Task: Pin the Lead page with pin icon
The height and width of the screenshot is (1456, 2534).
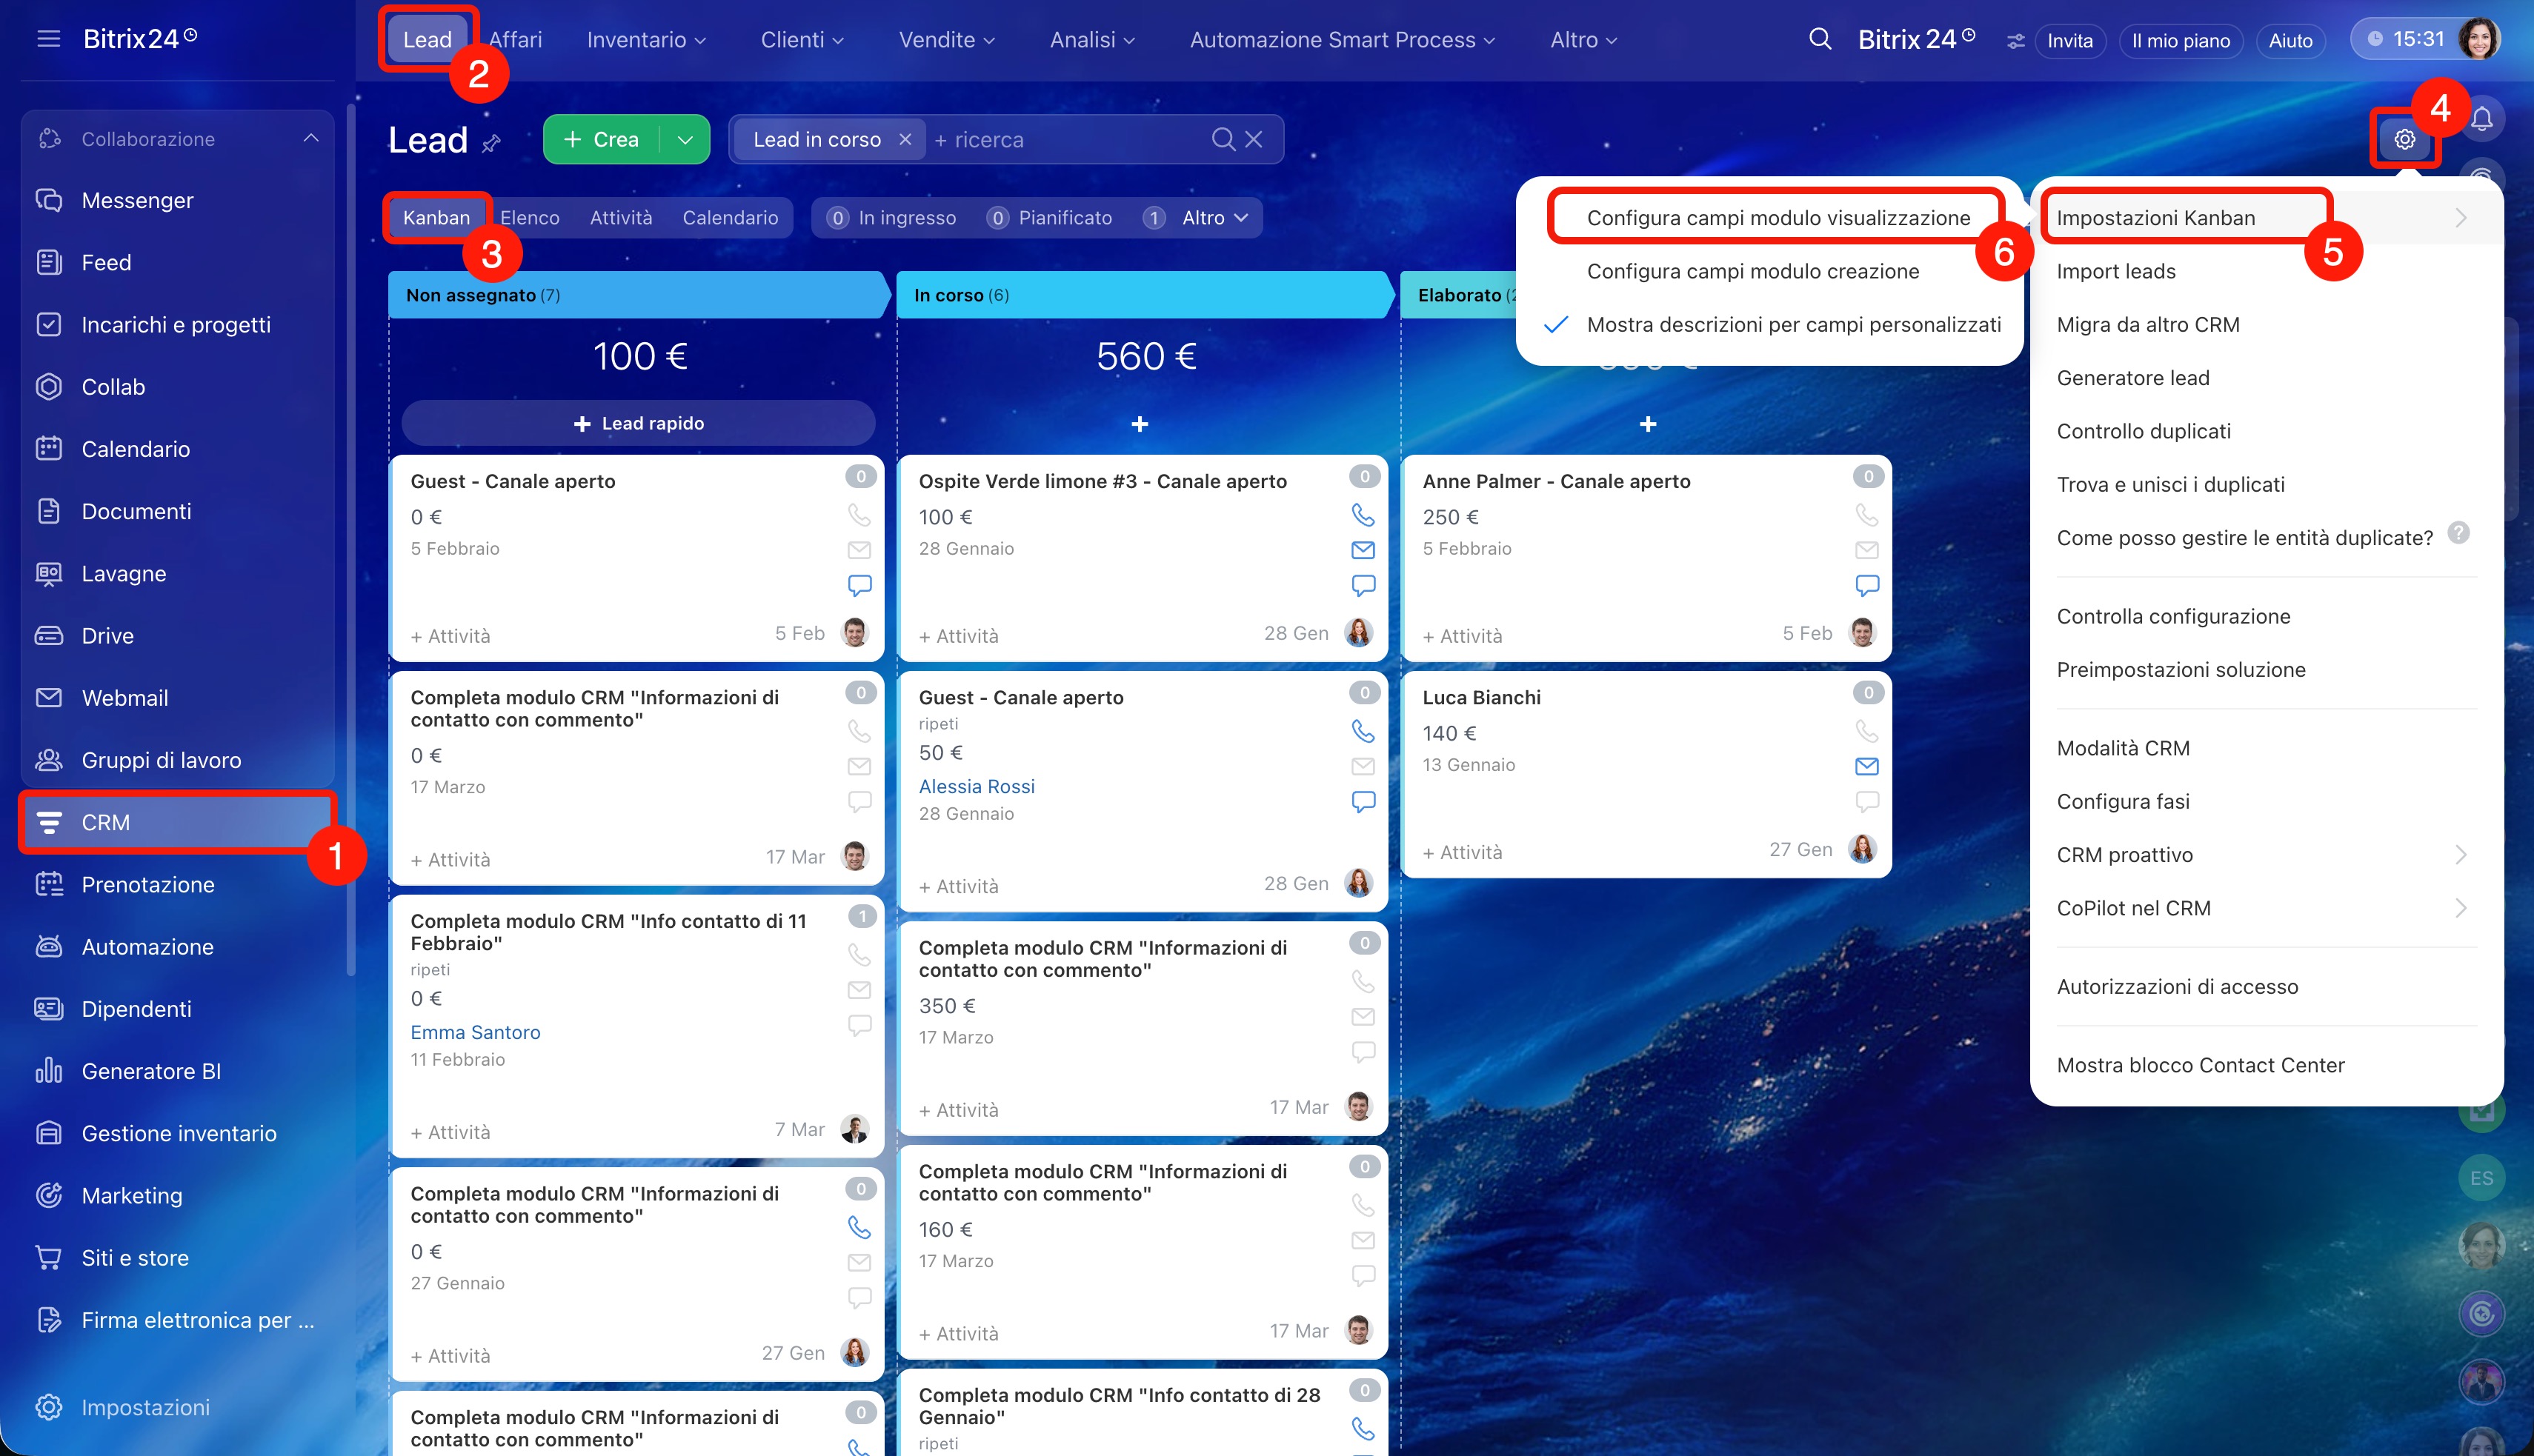Action: coord(491,144)
